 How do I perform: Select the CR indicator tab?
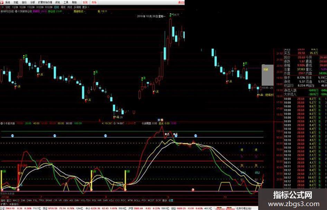(55, 200)
